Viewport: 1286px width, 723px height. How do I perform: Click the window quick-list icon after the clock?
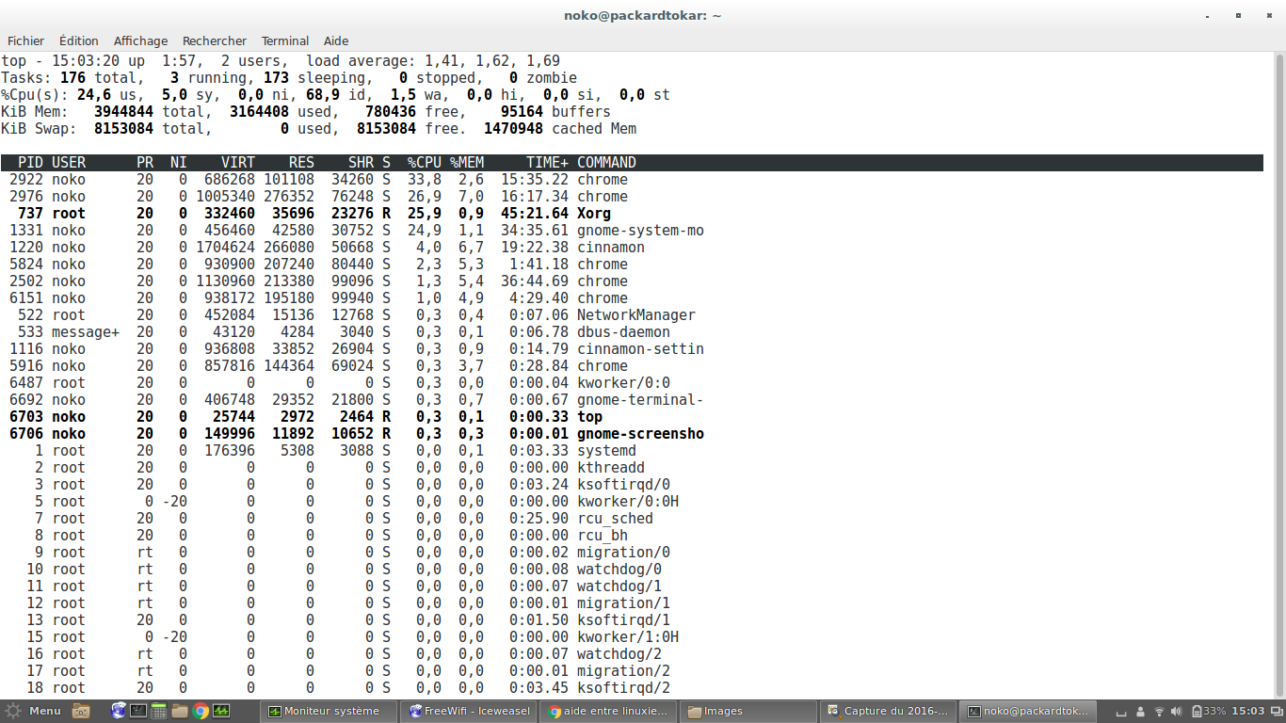coord(1277,712)
